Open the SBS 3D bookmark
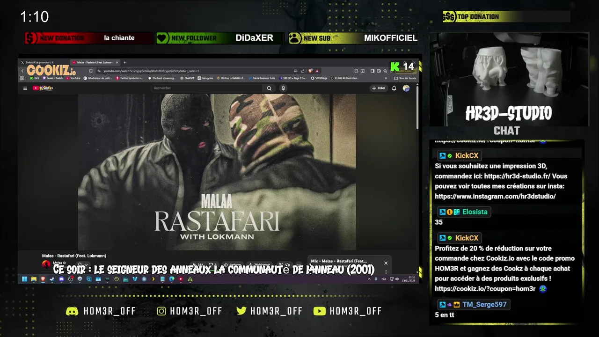599x337 pixels. click(x=293, y=78)
